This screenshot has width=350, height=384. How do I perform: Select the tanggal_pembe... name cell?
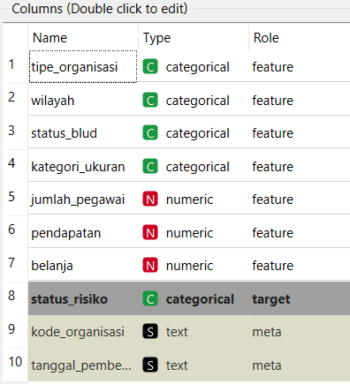coord(83,365)
